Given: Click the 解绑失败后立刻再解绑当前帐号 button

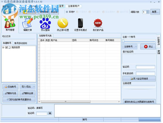Looking at the screenshot, I should [x=139, y=101].
